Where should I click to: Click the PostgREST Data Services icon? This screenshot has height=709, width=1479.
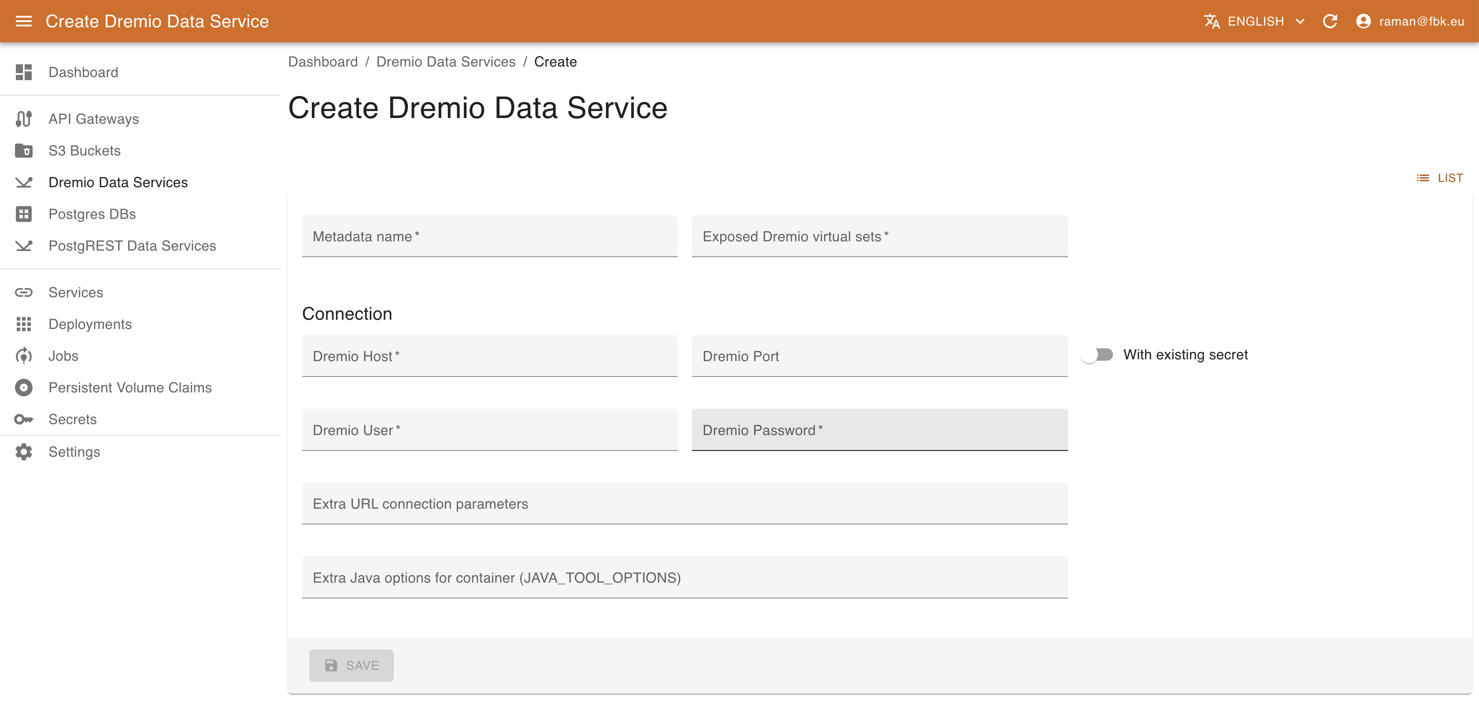(23, 246)
